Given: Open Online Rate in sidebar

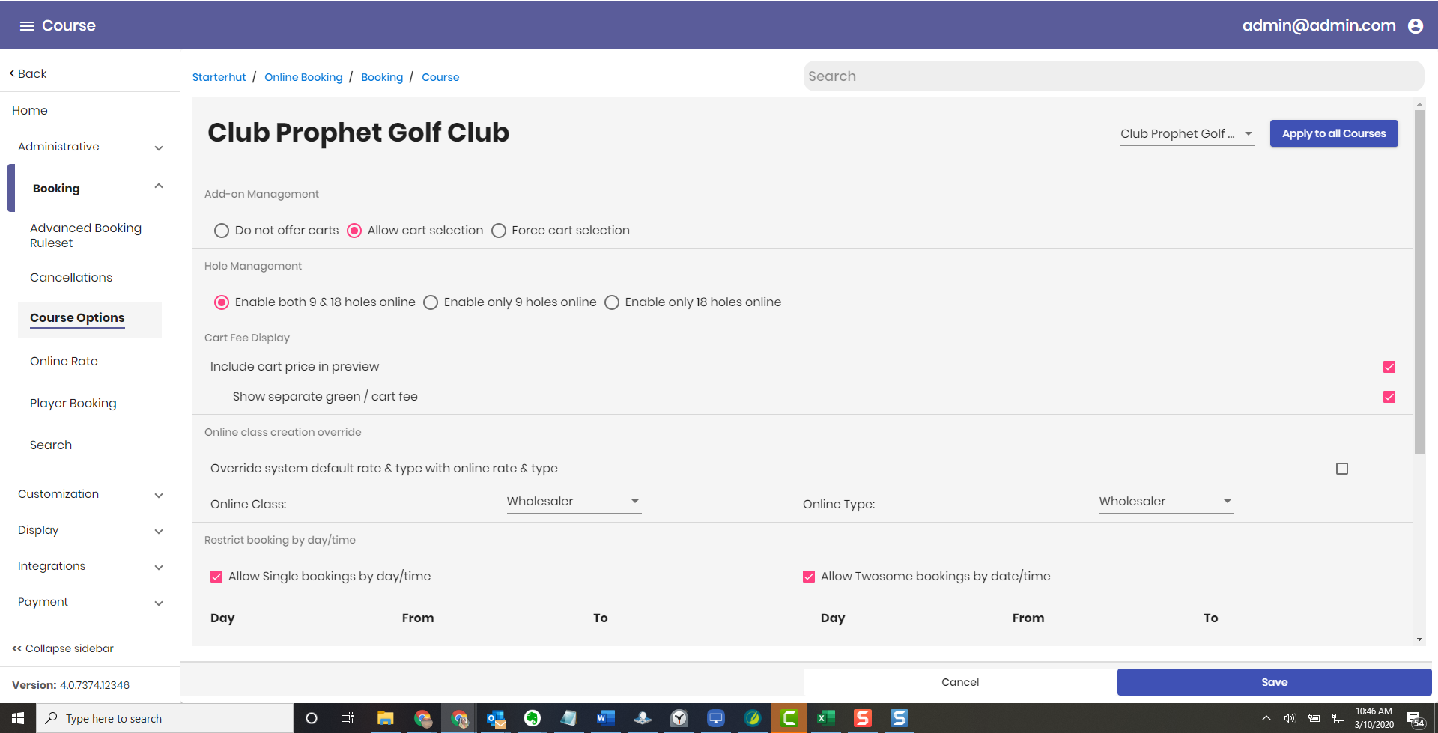Looking at the screenshot, I should [64, 362].
